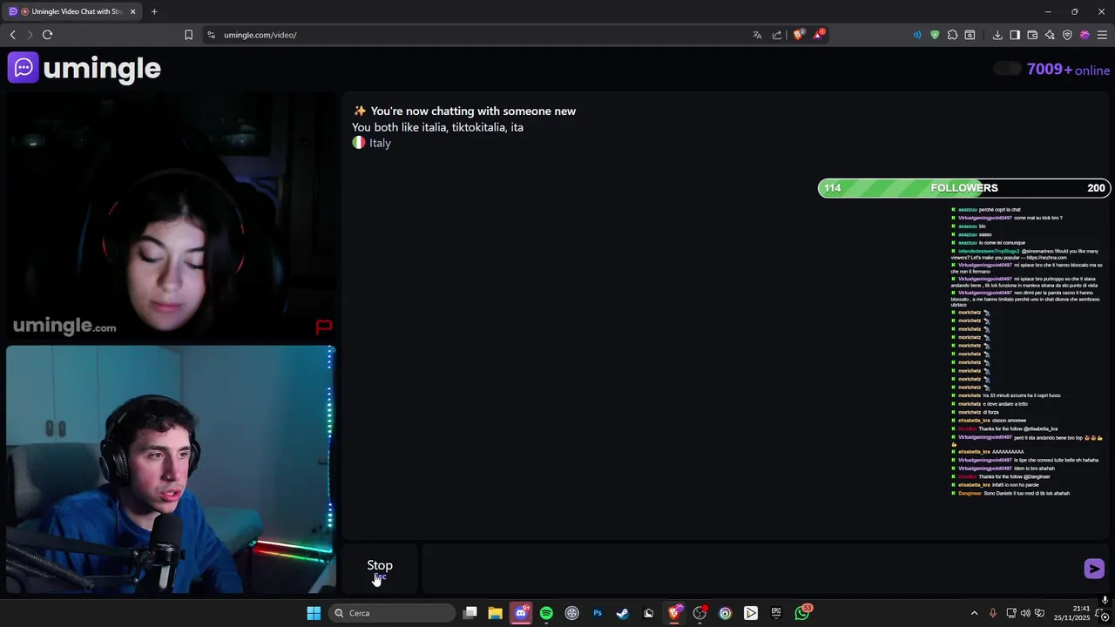Open Brave Rewards triangle icon
This screenshot has width=1115, height=627.
(x=819, y=35)
